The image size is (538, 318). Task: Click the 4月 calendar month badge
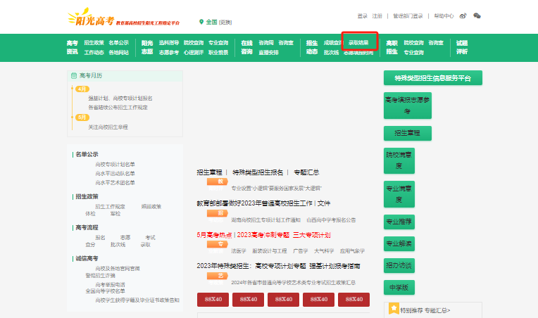(82, 89)
